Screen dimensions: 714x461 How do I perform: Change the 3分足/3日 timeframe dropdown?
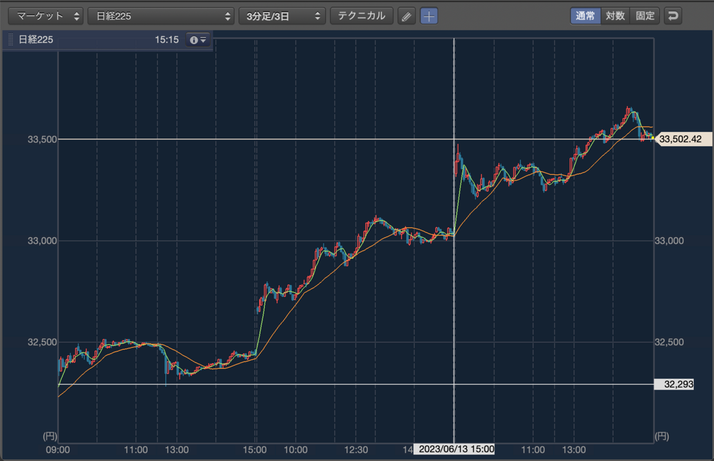tap(283, 16)
